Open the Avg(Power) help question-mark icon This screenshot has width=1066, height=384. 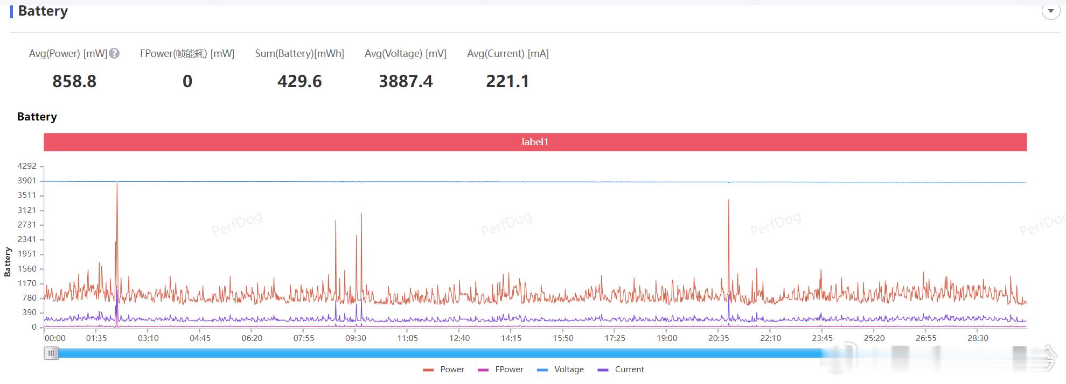(114, 53)
